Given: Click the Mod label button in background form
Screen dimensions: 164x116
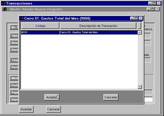Looking at the screenshot, I should (x=14, y=78).
